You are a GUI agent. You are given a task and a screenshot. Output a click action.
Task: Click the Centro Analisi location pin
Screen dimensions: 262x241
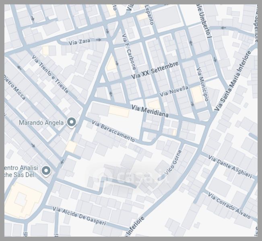(46, 172)
